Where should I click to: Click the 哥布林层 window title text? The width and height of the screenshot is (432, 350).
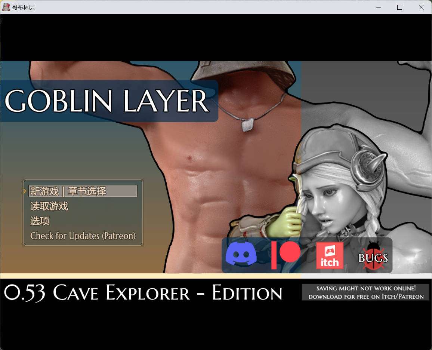pos(24,7)
